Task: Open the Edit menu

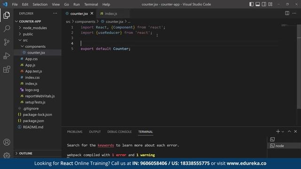Action: [25, 4]
